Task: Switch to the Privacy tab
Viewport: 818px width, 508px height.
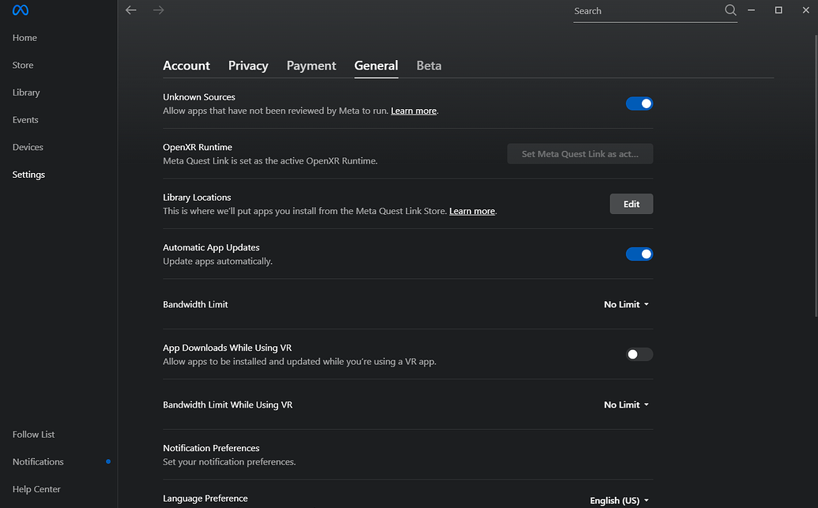Action: pos(248,66)
